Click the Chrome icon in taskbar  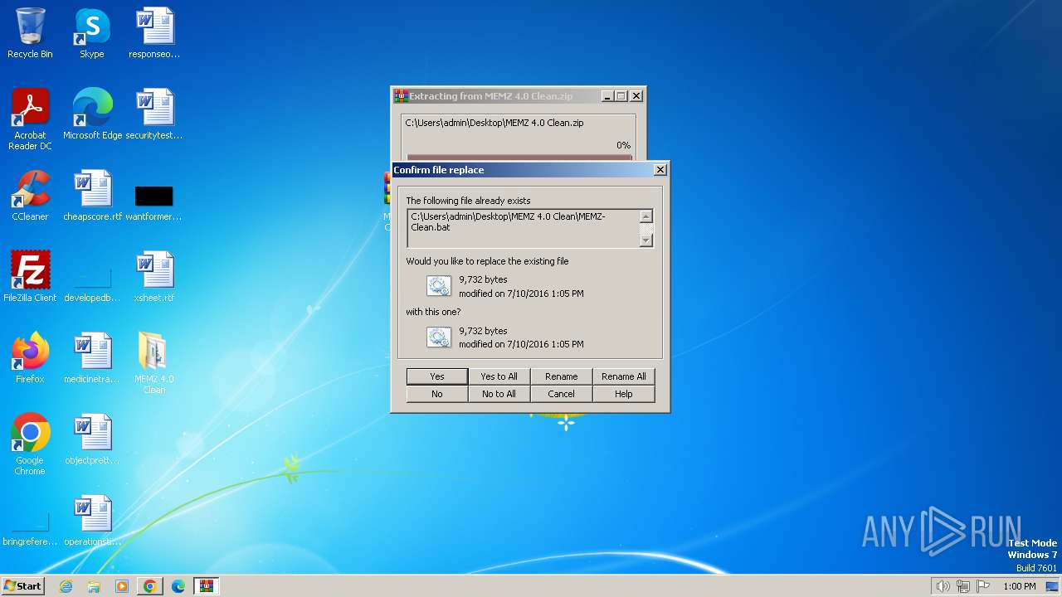tap(150, 586)
